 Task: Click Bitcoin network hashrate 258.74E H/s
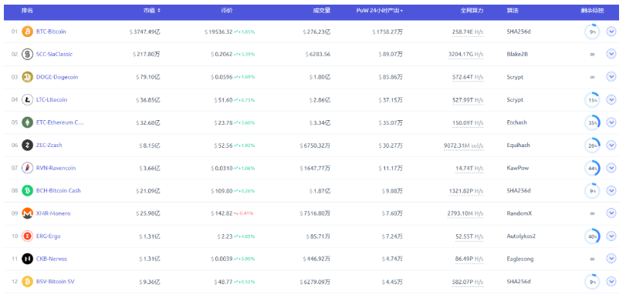pos(468,32)
